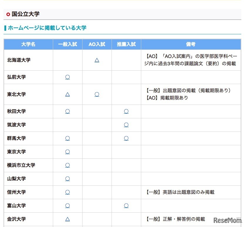
Task: Open the circle link for 富山大学 一般入試
Action: (68, 206)
